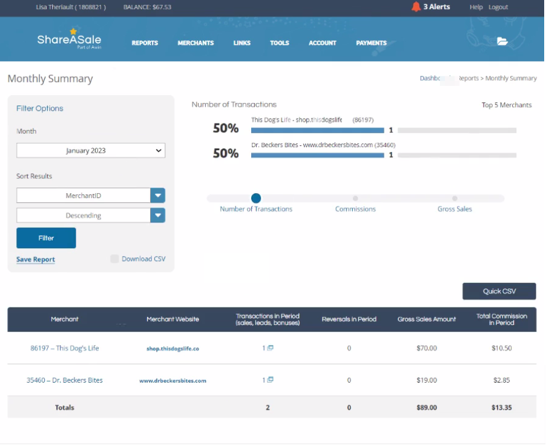
Task: Expand the Descending sort order dropdown
Action: pyautogui.click(x=158, y=216)
